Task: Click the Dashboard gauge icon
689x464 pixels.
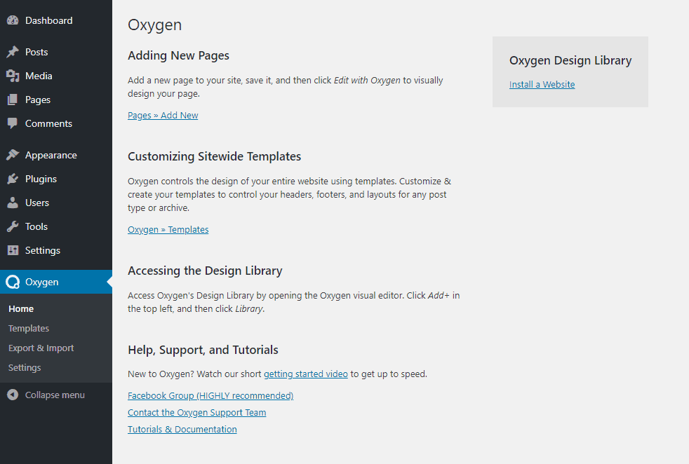Action: click(x=13, y=20)
